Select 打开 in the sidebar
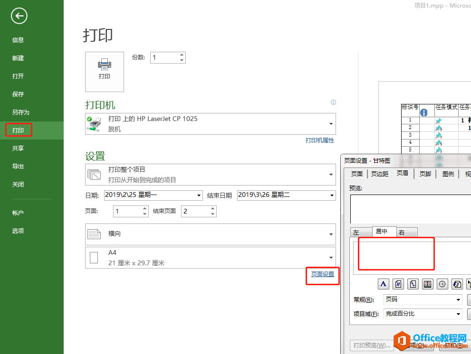 click(18, 76)
